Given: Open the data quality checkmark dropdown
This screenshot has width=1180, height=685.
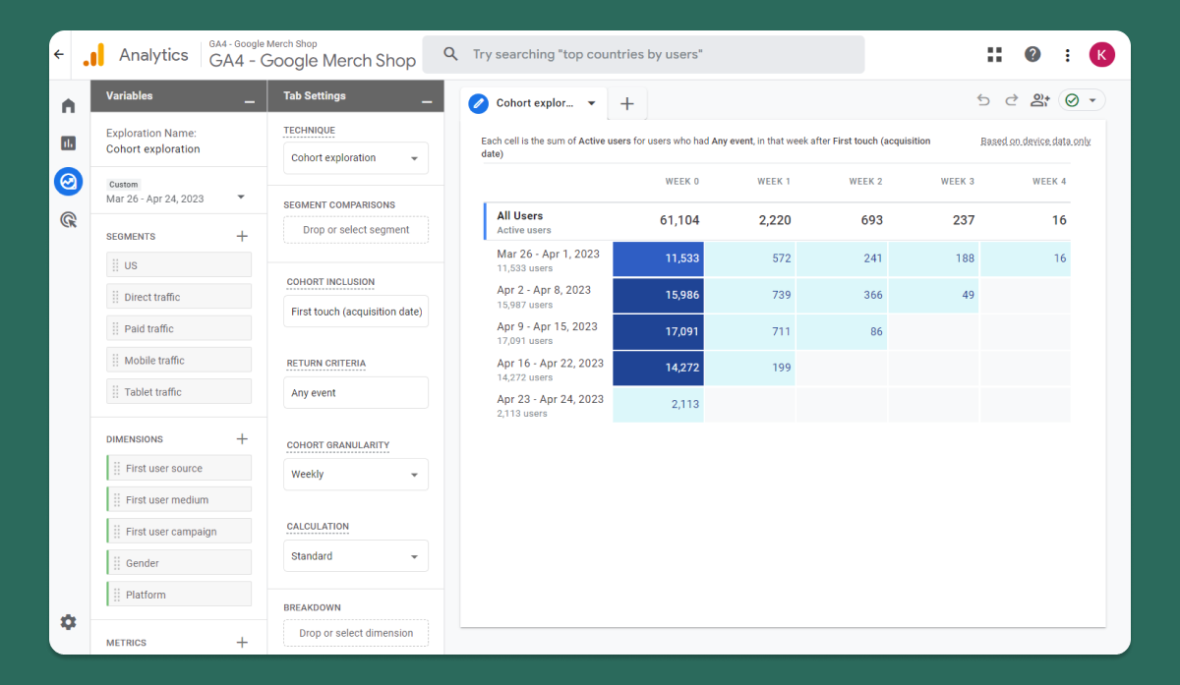Looking at the screenshot, I should point(1082,100).
